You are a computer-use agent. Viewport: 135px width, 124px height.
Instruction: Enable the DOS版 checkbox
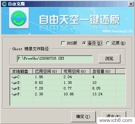63,43
